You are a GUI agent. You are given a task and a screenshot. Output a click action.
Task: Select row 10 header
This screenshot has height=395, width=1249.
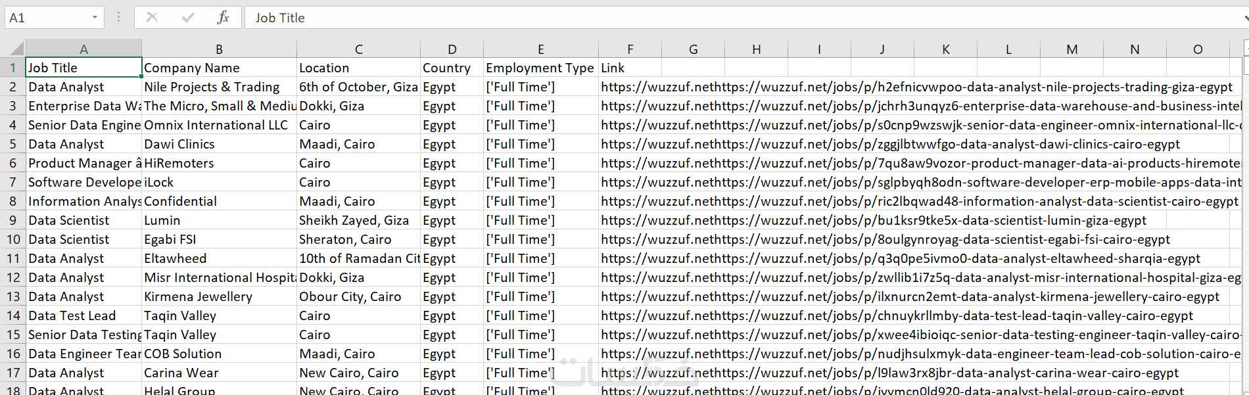coord(12,239)
